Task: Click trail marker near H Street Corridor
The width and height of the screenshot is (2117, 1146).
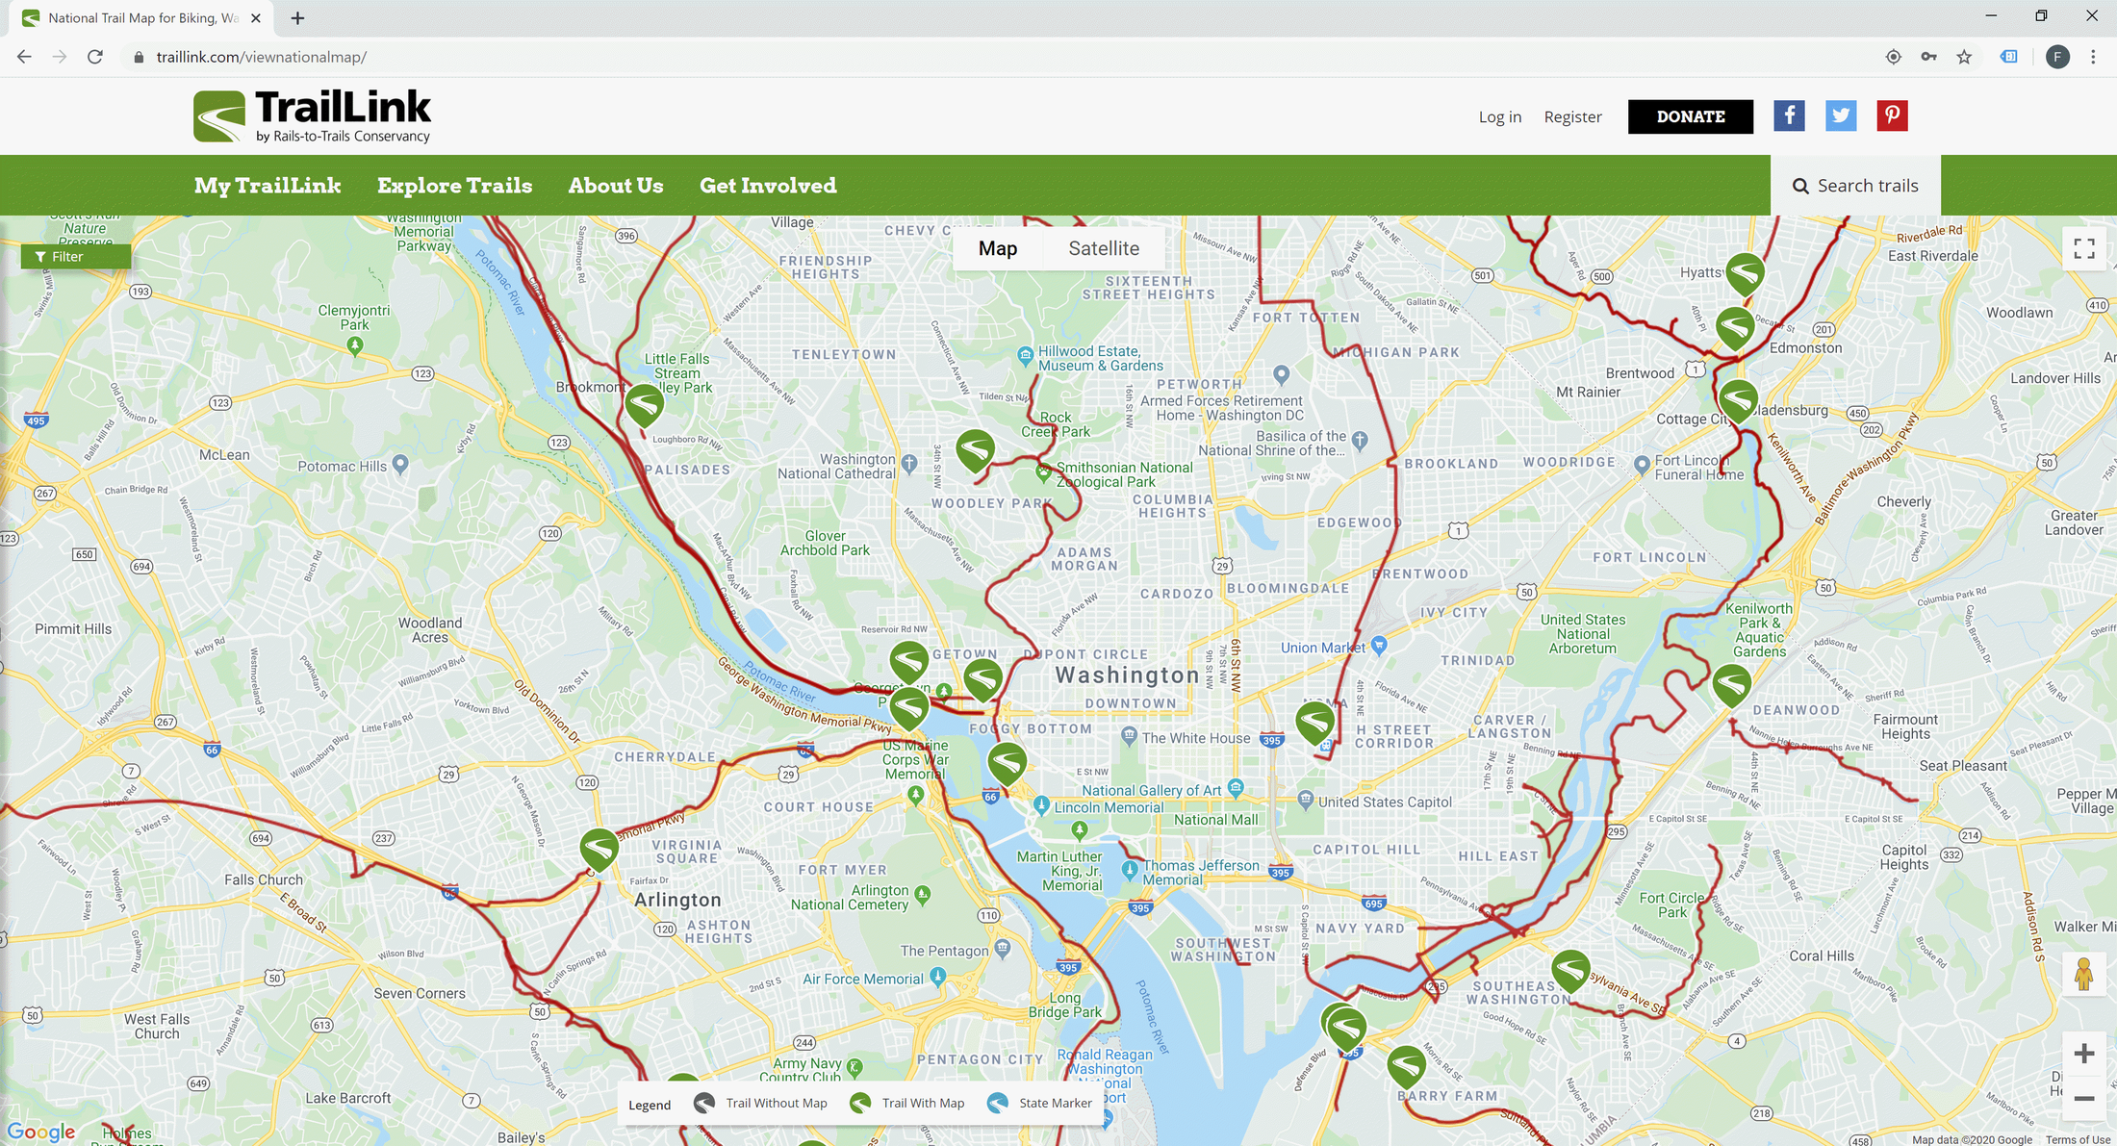Action: [x=1314, y=722]
